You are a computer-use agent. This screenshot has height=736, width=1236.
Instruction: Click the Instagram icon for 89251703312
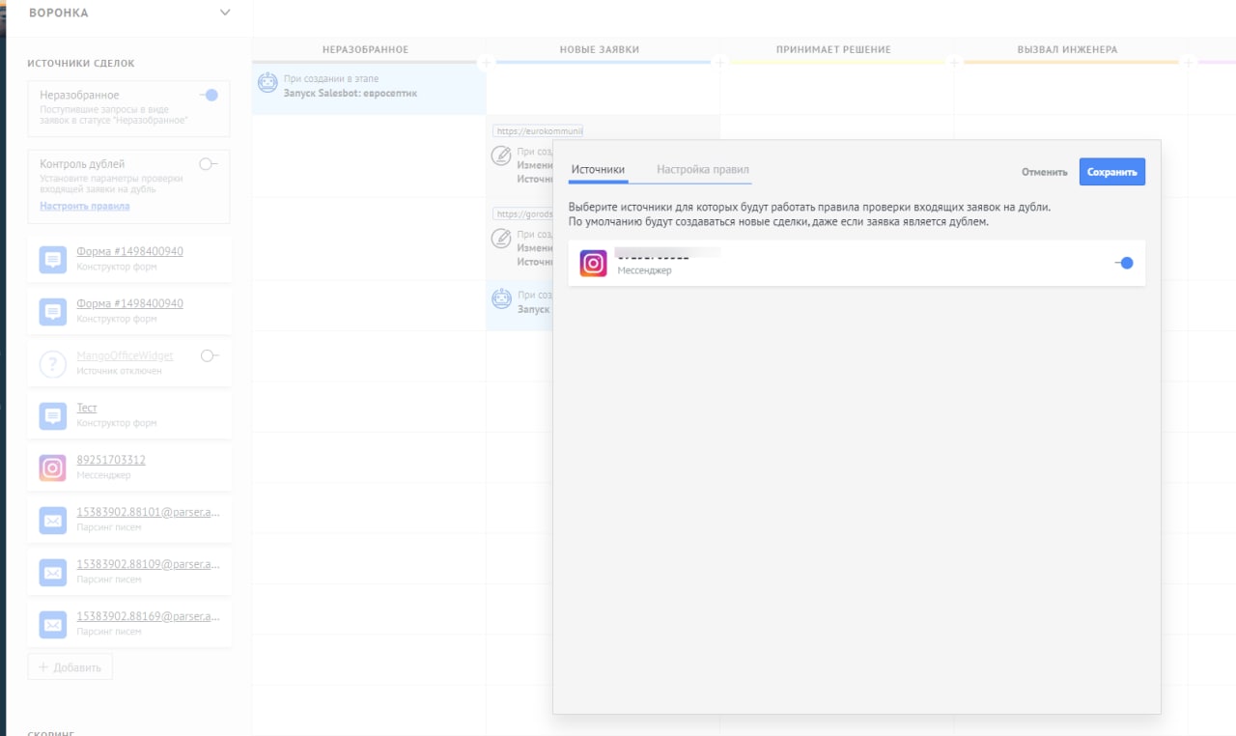click(x=53, y=467)
